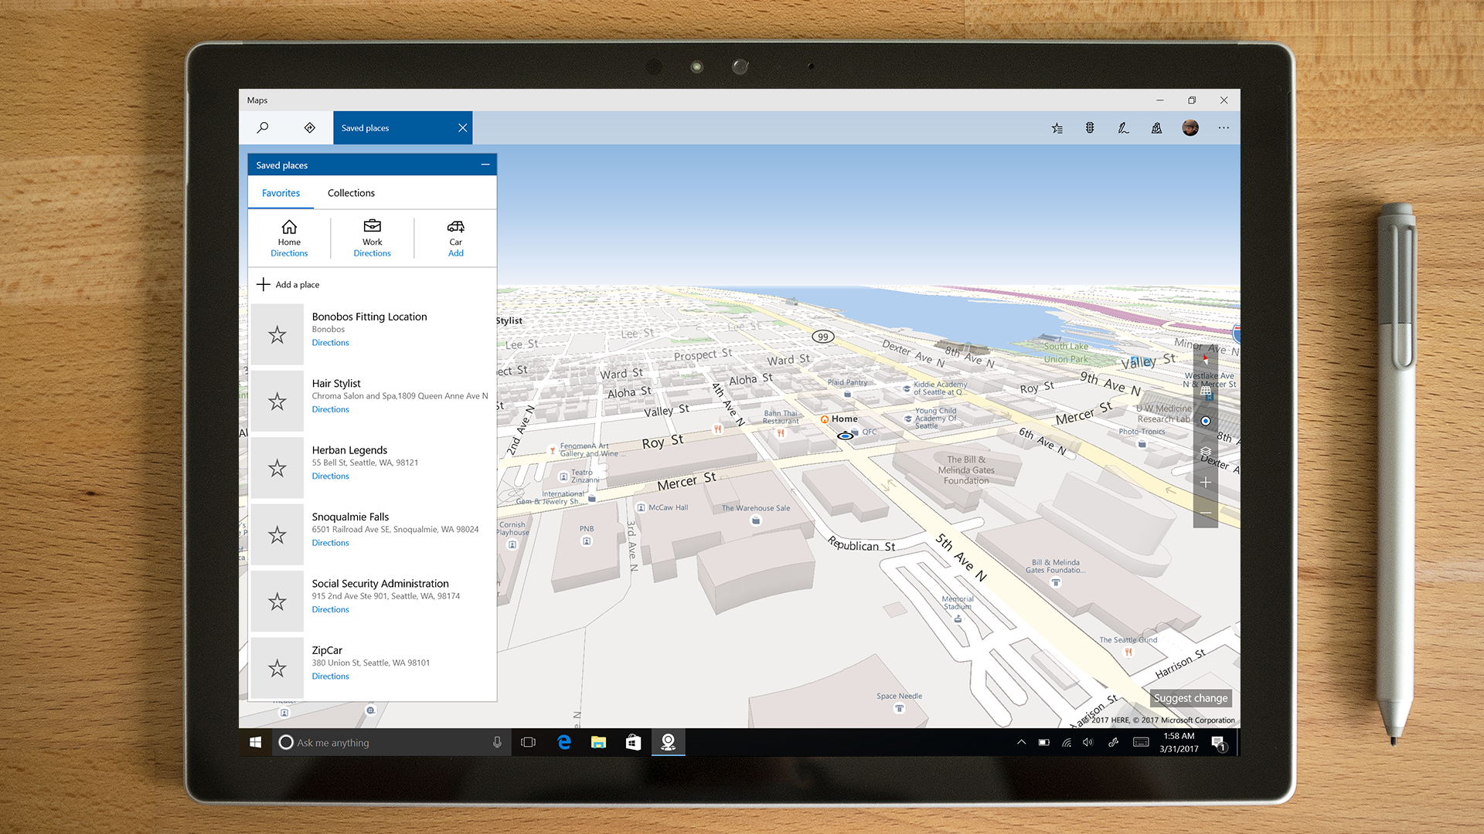Toggle favorite star for Herban Legends
The image size is (1484, 834).
[277, 468]
